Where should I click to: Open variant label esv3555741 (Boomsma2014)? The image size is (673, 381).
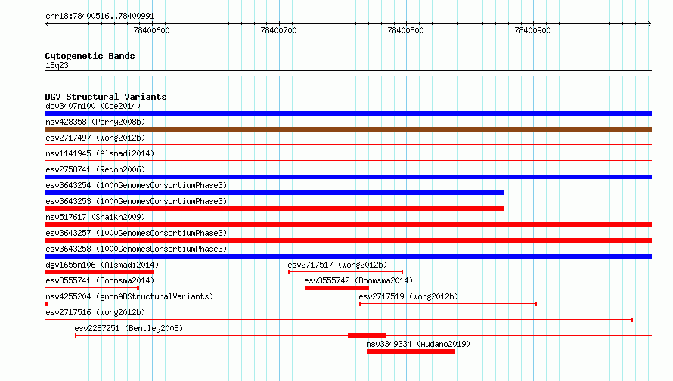coord(100,280)
